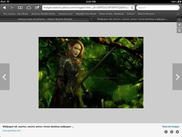The image size is (182, 137).
Task: Open Yahoo! bookmark
Action: (130, 14)
